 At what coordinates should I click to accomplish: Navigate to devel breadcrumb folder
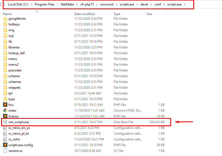(144, 4)
